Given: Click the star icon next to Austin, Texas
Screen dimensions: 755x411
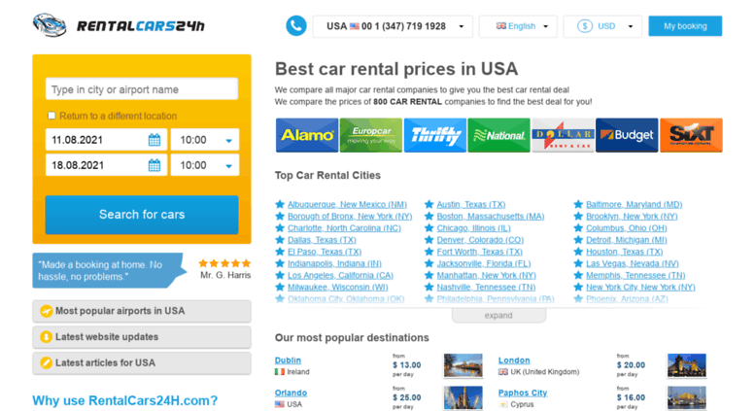Looking at the screenshot, I should [429, 204].
